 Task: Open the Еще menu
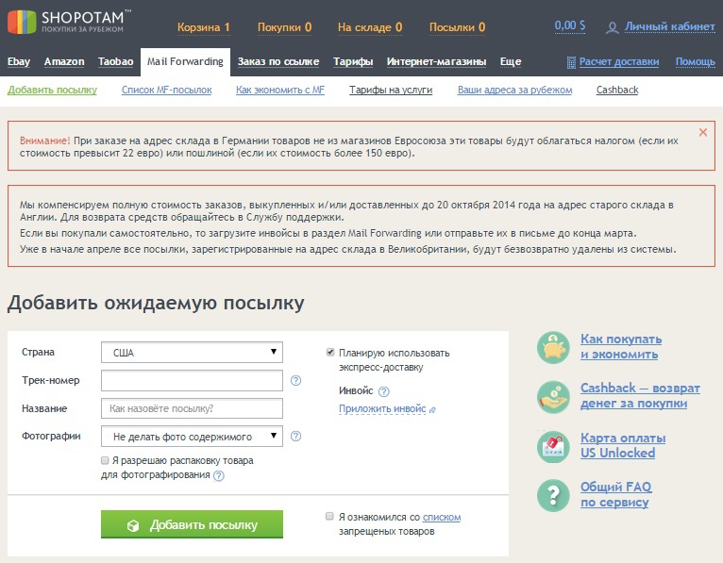click(x=511, y=61)
